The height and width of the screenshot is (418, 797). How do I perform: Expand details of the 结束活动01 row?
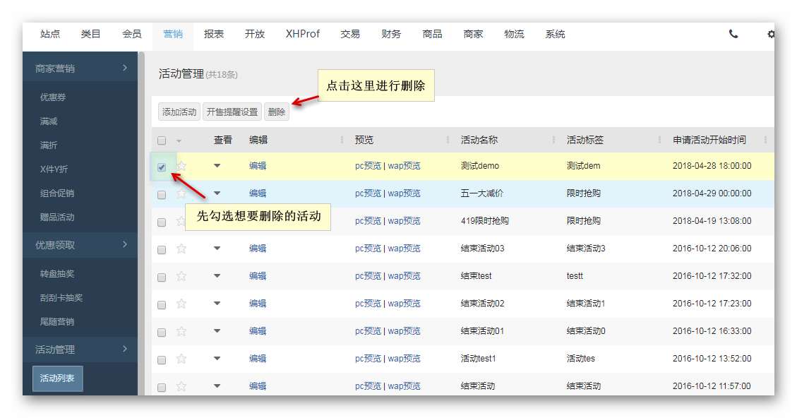click(x=217, y=330)
